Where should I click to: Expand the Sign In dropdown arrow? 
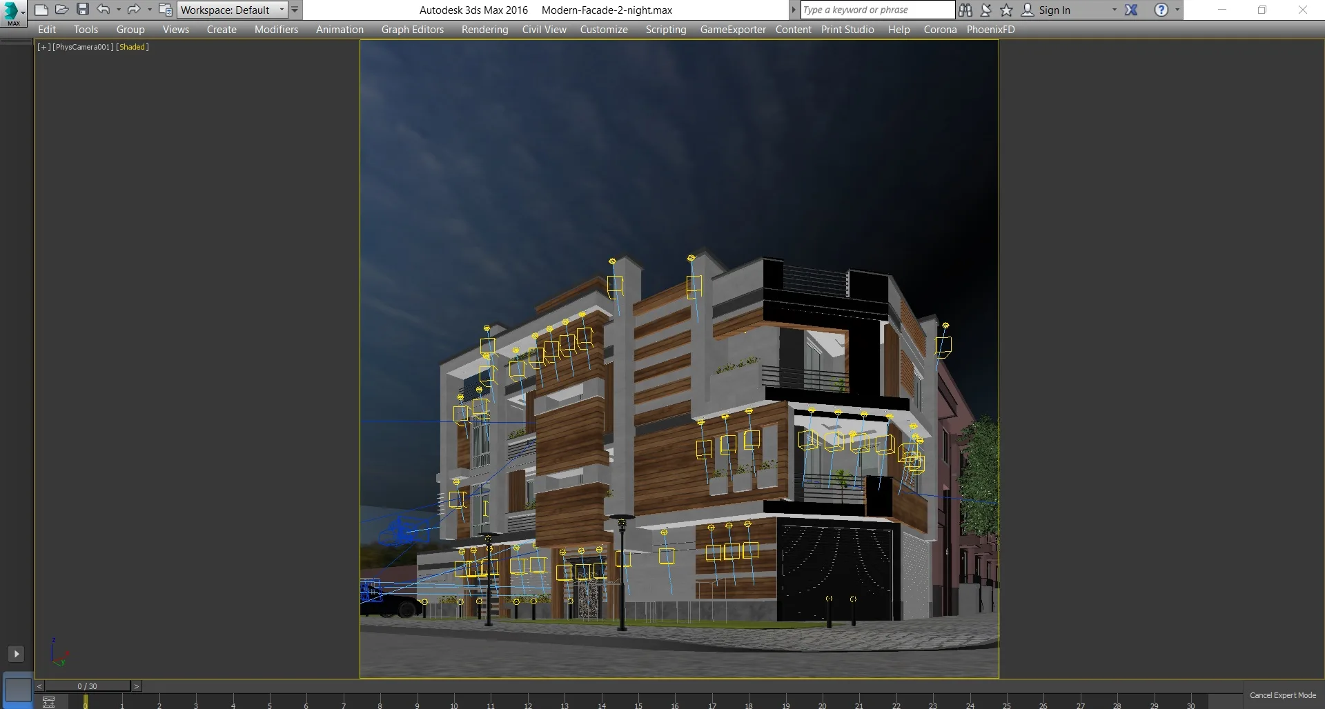(1114, 10)
